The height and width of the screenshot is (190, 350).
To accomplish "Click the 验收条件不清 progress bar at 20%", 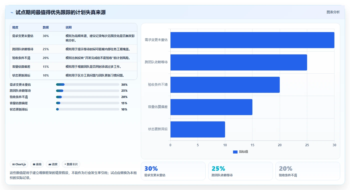I will 88,97.
